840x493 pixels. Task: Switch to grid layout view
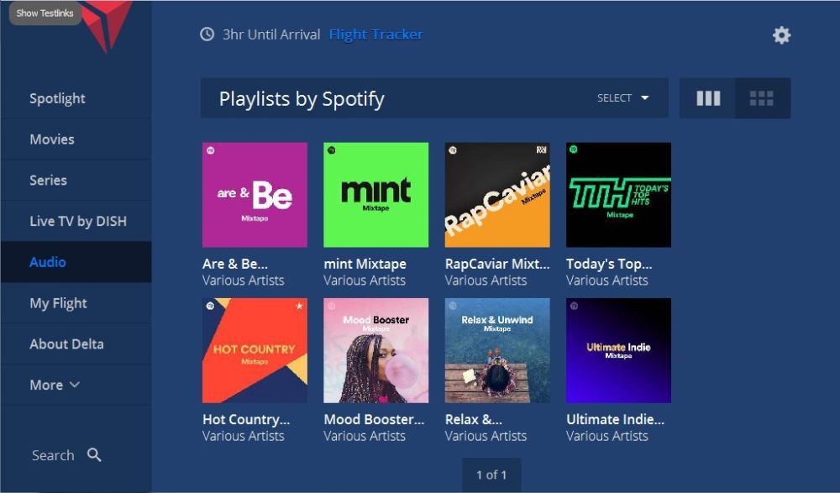click(x=763, y=97)
